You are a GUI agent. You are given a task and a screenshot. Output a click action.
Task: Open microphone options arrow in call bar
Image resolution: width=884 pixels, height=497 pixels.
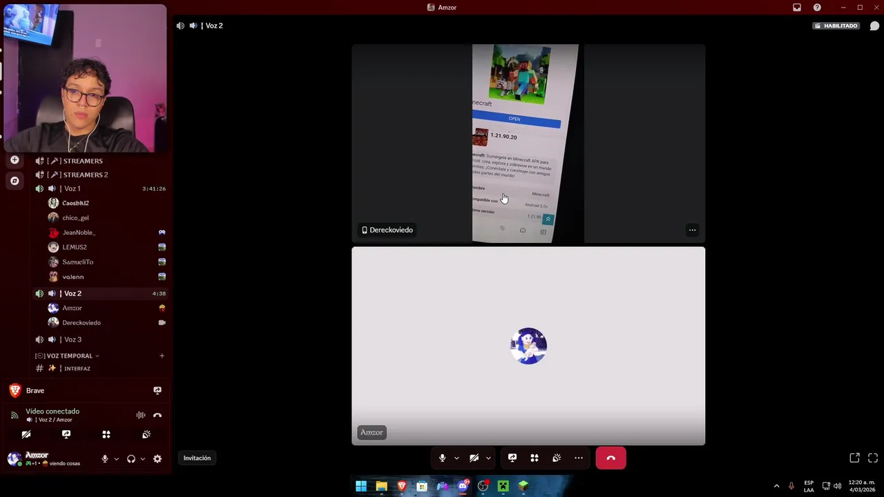click(x=457, y=458)
